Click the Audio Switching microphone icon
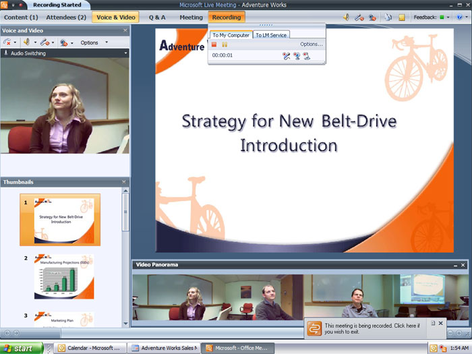Screen dimensions: 472x354 (5, 53)
